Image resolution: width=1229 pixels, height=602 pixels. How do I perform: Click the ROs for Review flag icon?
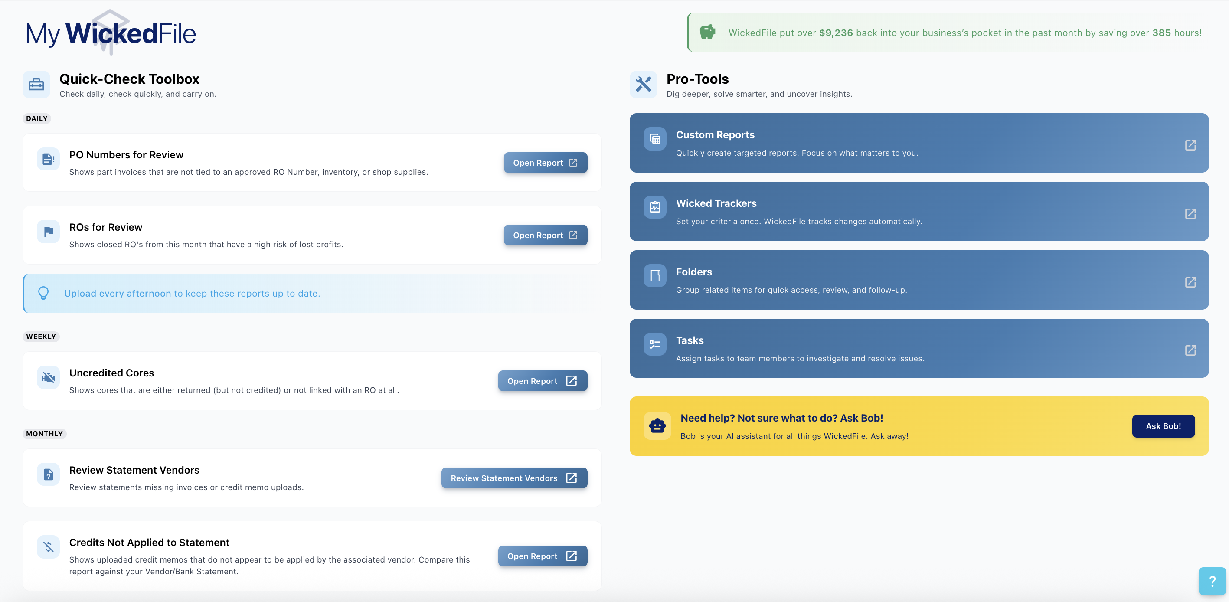(48, 231)
